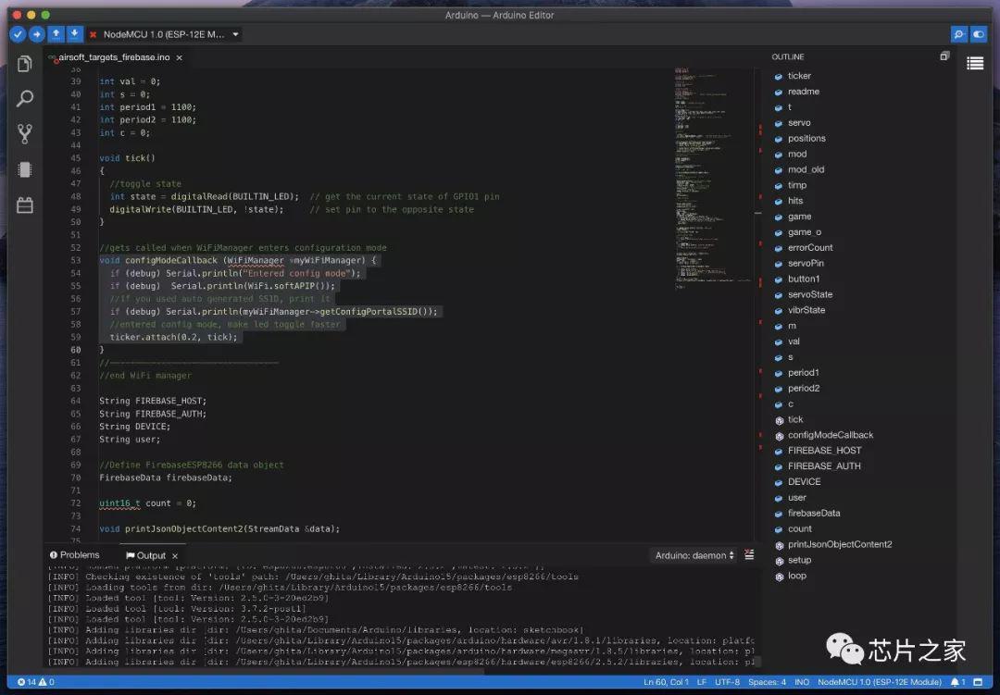Open the Serial Monitor magnifier icon top right
This screenshot has height=695, width=1000.
point(958,34)
